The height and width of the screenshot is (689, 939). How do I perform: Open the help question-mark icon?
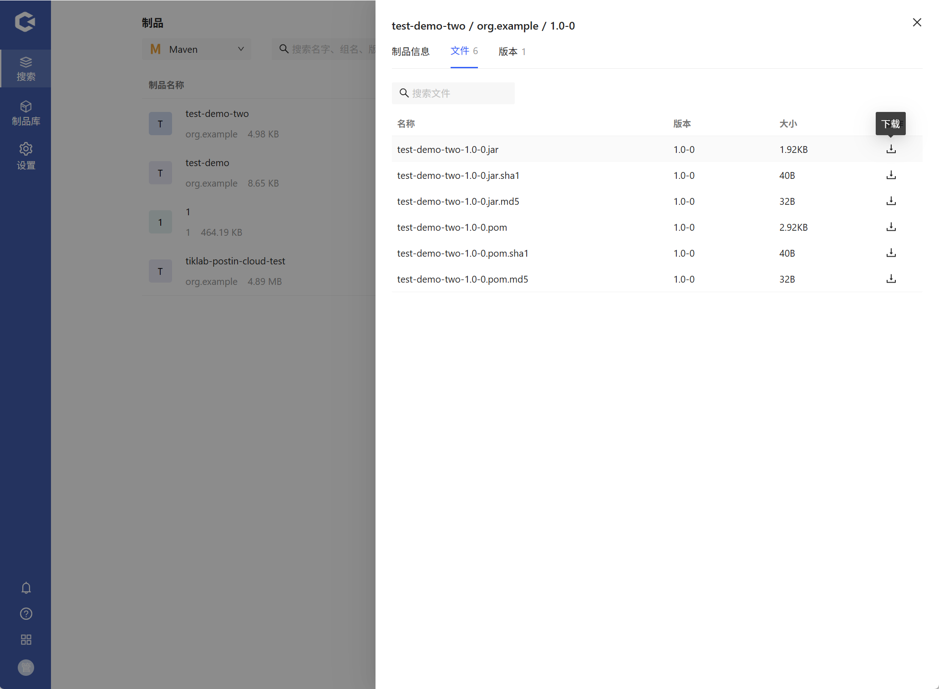coord(26,614)
